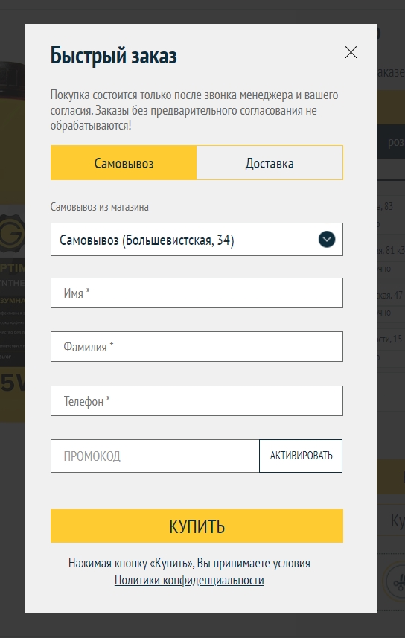Click the 'Самовывоз из магазина' label
The width and height of the screenshot is (405, 638).
[99, 207]
